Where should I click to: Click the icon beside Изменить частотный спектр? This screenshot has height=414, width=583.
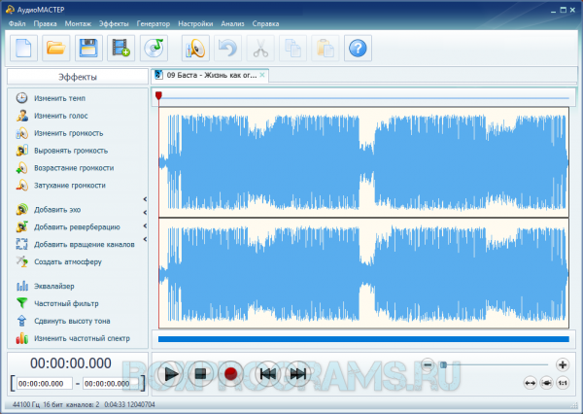pos(22,338)
